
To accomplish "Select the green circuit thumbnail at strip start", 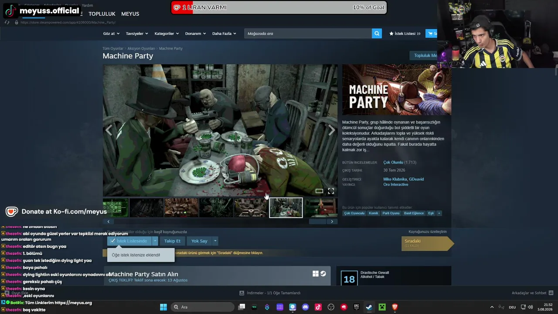I will pyautogui.click(x=116, y=208).
